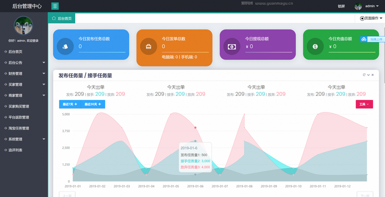
Task: Switch to 后台首页 tab
Action: [x=62, y=18]
